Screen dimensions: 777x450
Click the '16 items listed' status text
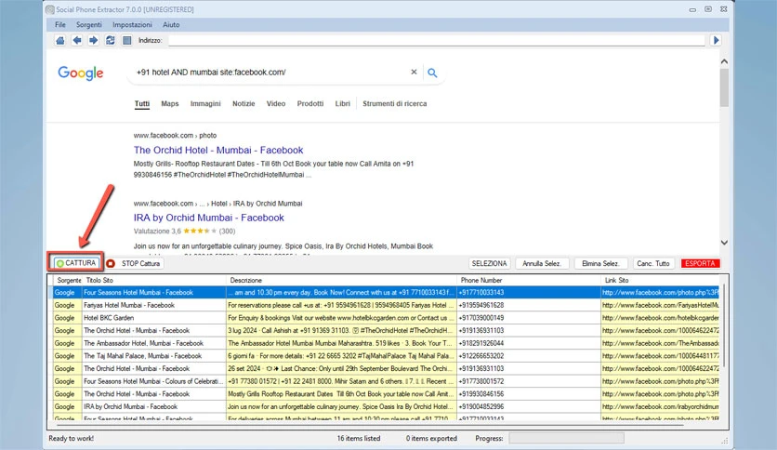[x=359, y=439]
